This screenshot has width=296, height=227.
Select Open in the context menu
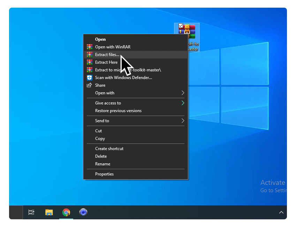(136, 39)
